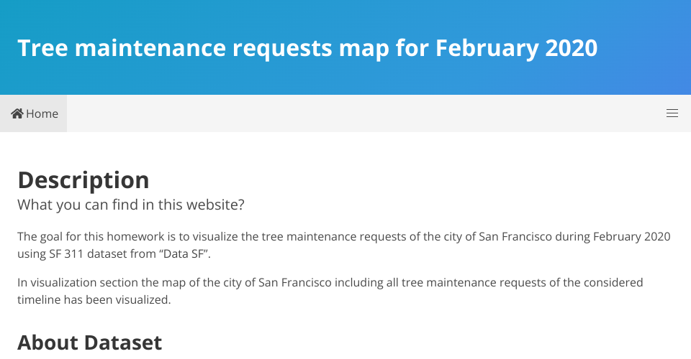Screen dimensions: 691x359
Task: Click the paragraph starting 'The goal for this homework'
Action: coord(344,245)
